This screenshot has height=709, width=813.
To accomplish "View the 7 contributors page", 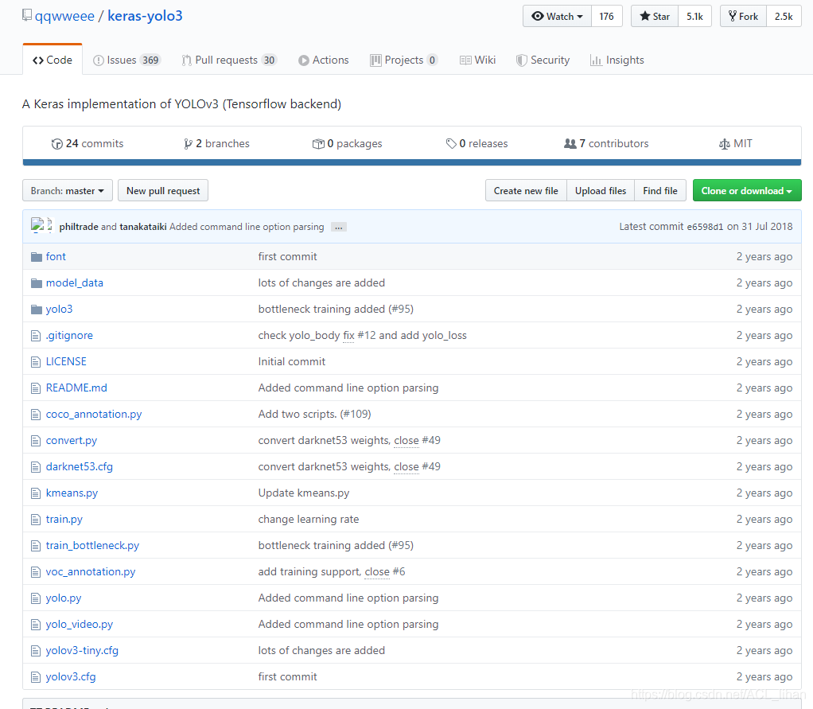I will 606,144.
